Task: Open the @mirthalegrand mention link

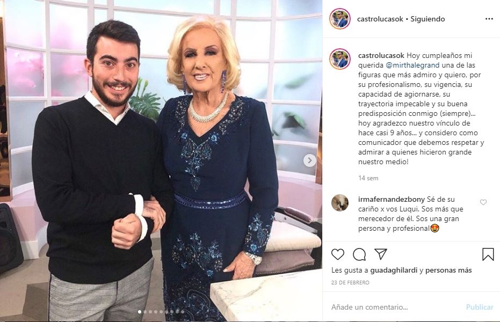Action: pos(412,65)
